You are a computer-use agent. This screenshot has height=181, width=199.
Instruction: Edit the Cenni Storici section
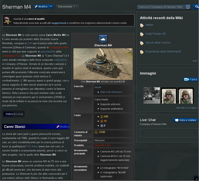(64, 127)
